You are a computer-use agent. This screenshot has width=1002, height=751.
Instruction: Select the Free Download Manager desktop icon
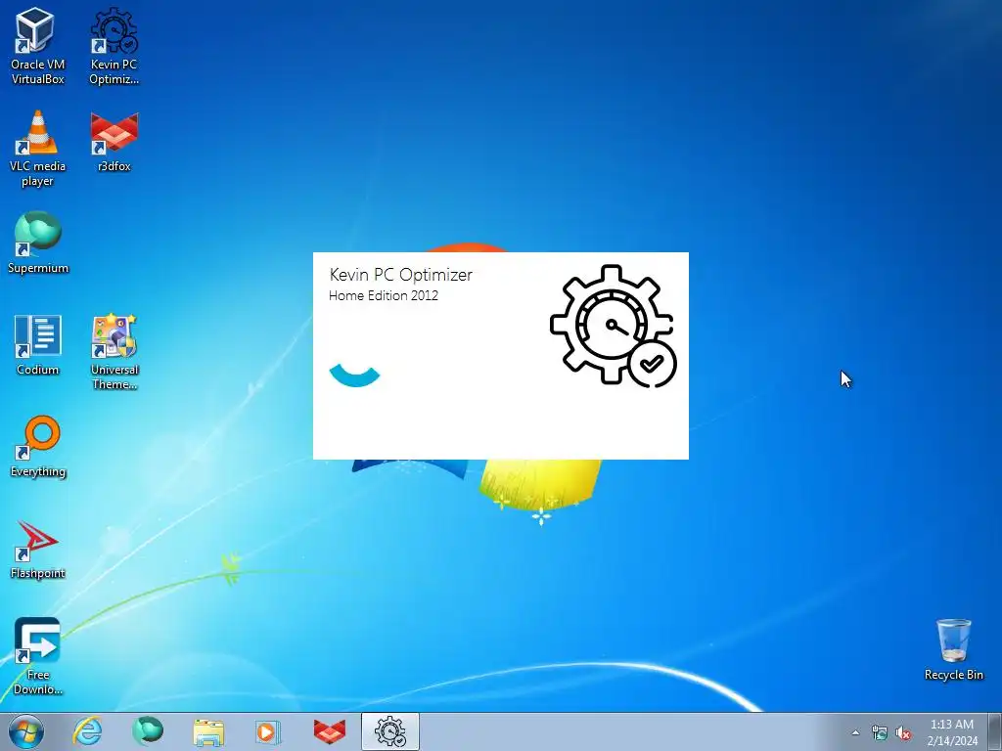click(x=38, y=656)
